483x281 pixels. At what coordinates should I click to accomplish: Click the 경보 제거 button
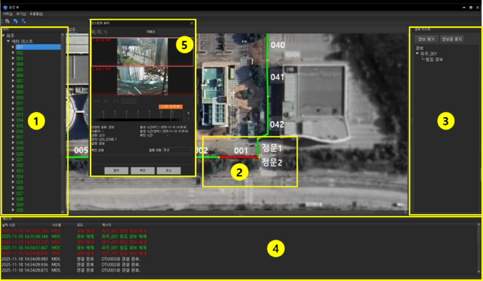[426, 39]
